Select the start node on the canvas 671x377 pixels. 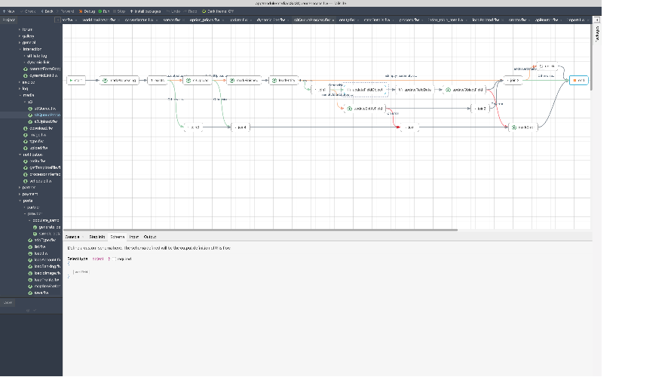coord(76,79)
